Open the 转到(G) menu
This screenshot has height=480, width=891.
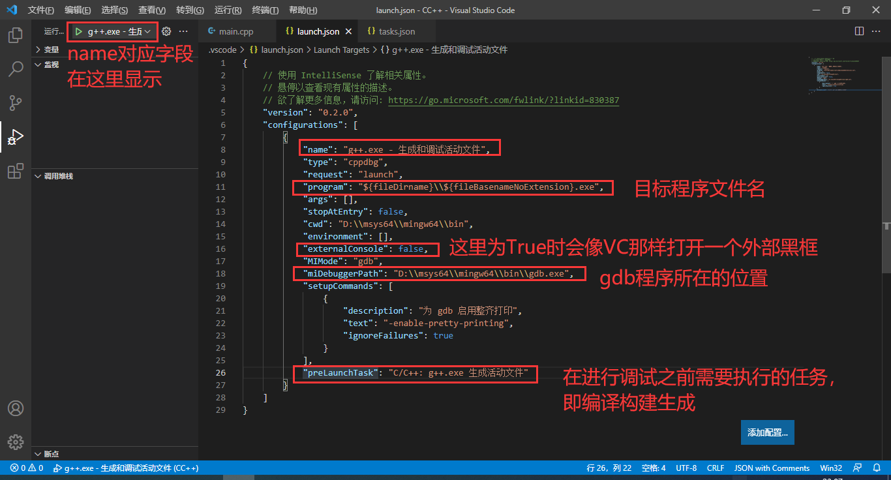[x=190, y=10]
